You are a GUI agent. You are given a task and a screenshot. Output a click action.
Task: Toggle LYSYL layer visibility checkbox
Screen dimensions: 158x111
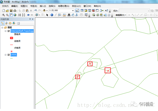point(9,55)
